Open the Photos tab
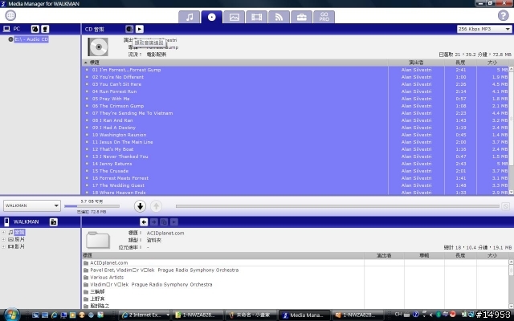The image size is (514, 321). (234, 17)
